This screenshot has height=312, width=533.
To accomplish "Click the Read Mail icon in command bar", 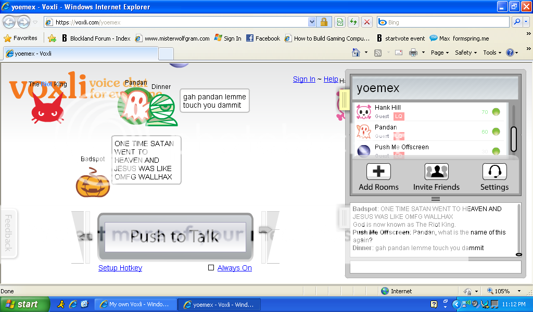I will (x=399, y=53).
